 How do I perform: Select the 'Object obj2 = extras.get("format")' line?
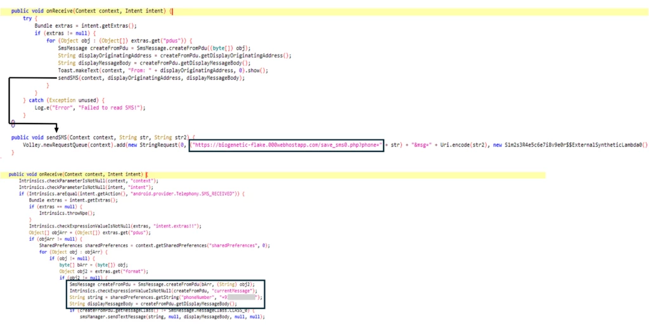(103, 272)
